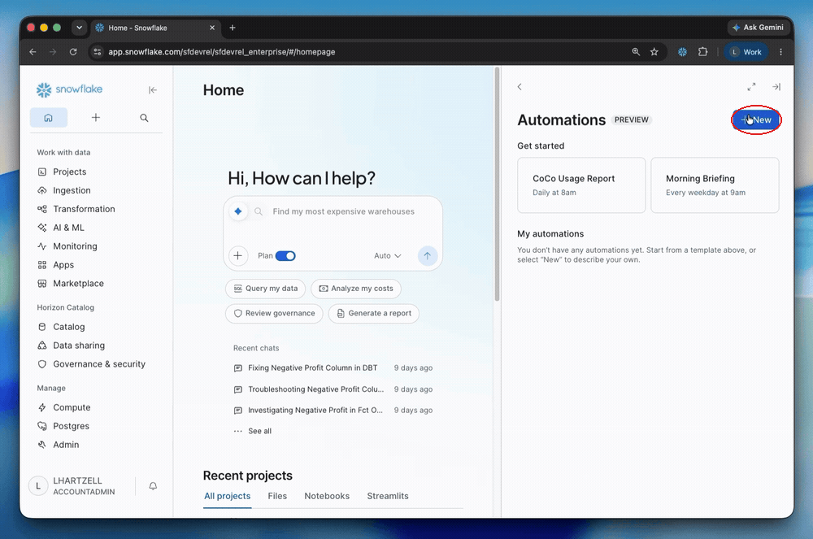Select Review governance suggestion
The width and height of the screenshot is (813, 539).
pyautogui.click(x=274, y=314)
